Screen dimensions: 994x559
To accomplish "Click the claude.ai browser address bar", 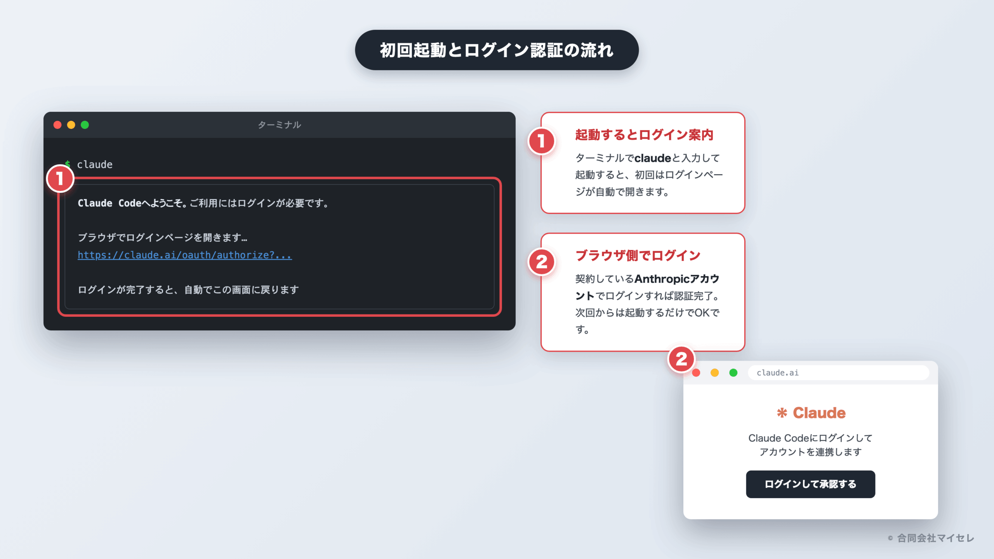I will pyautogui.click(x=838, y=373).
